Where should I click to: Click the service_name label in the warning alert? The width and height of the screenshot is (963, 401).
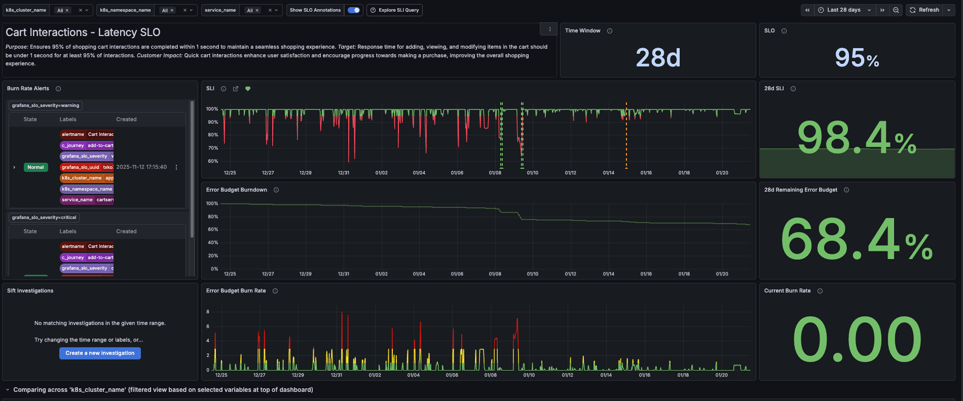pos(87,200)
